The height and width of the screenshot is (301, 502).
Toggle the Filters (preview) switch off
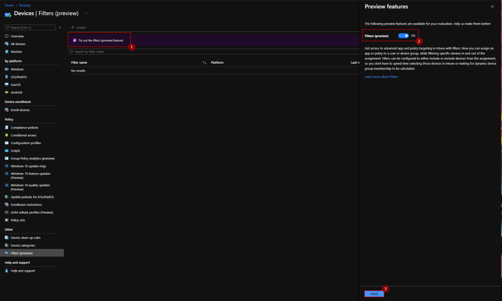(403, 36)
